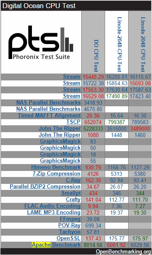Click the 15445.29 Stream value
152x255 pixels.
[x=93, y=77]
